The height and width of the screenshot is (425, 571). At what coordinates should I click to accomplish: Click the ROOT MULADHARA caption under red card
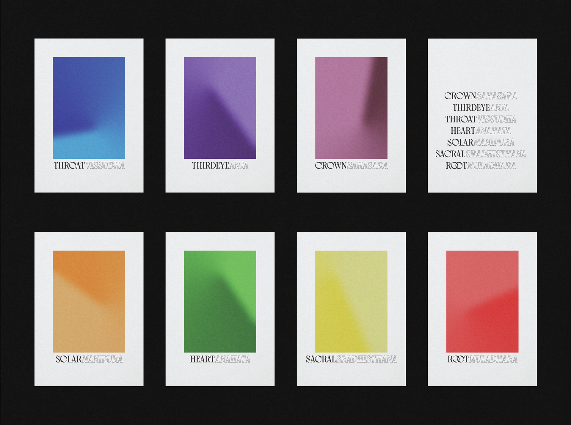pyautogui.click(x=482, y=359)
